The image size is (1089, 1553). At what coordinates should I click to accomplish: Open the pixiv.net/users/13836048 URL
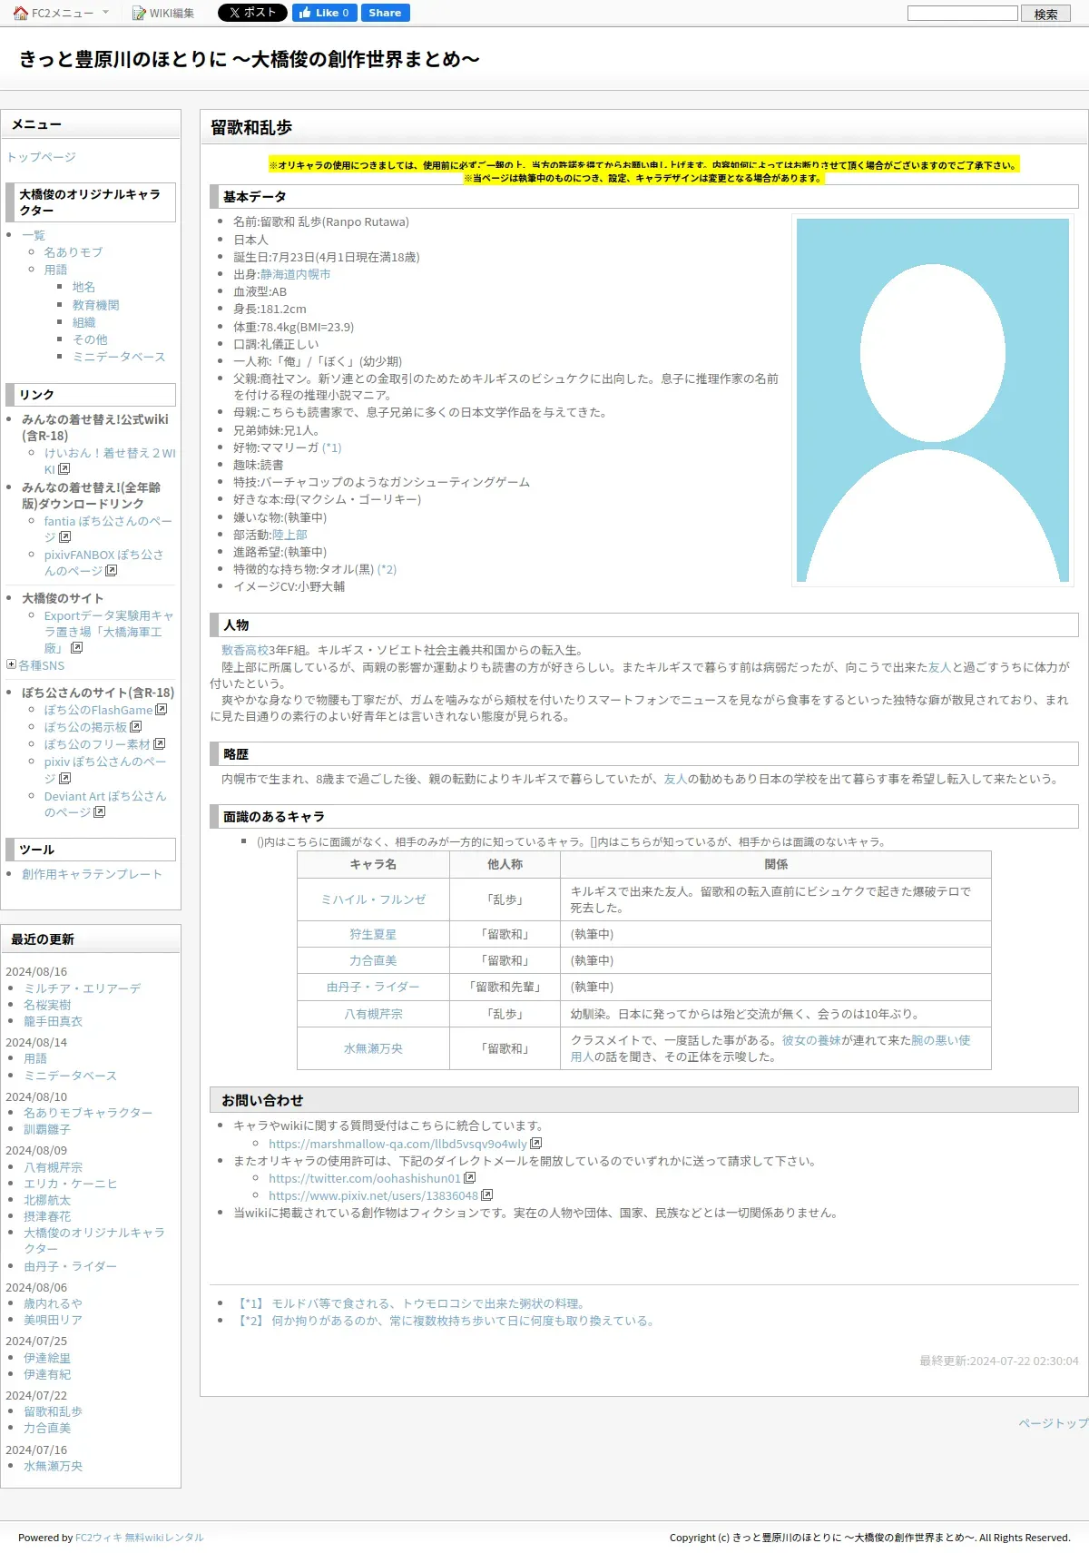373,1195
